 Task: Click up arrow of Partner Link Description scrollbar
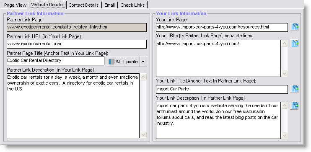coord(143,77)
